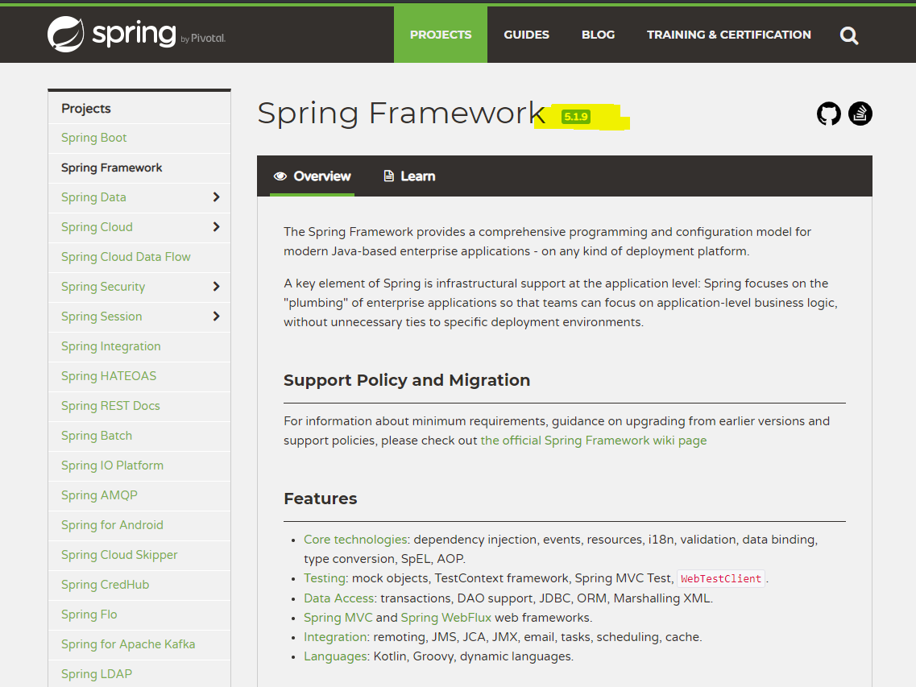This screenshot has height=687, width=916.
Task: Click the Features section heading
Action: 320,499
